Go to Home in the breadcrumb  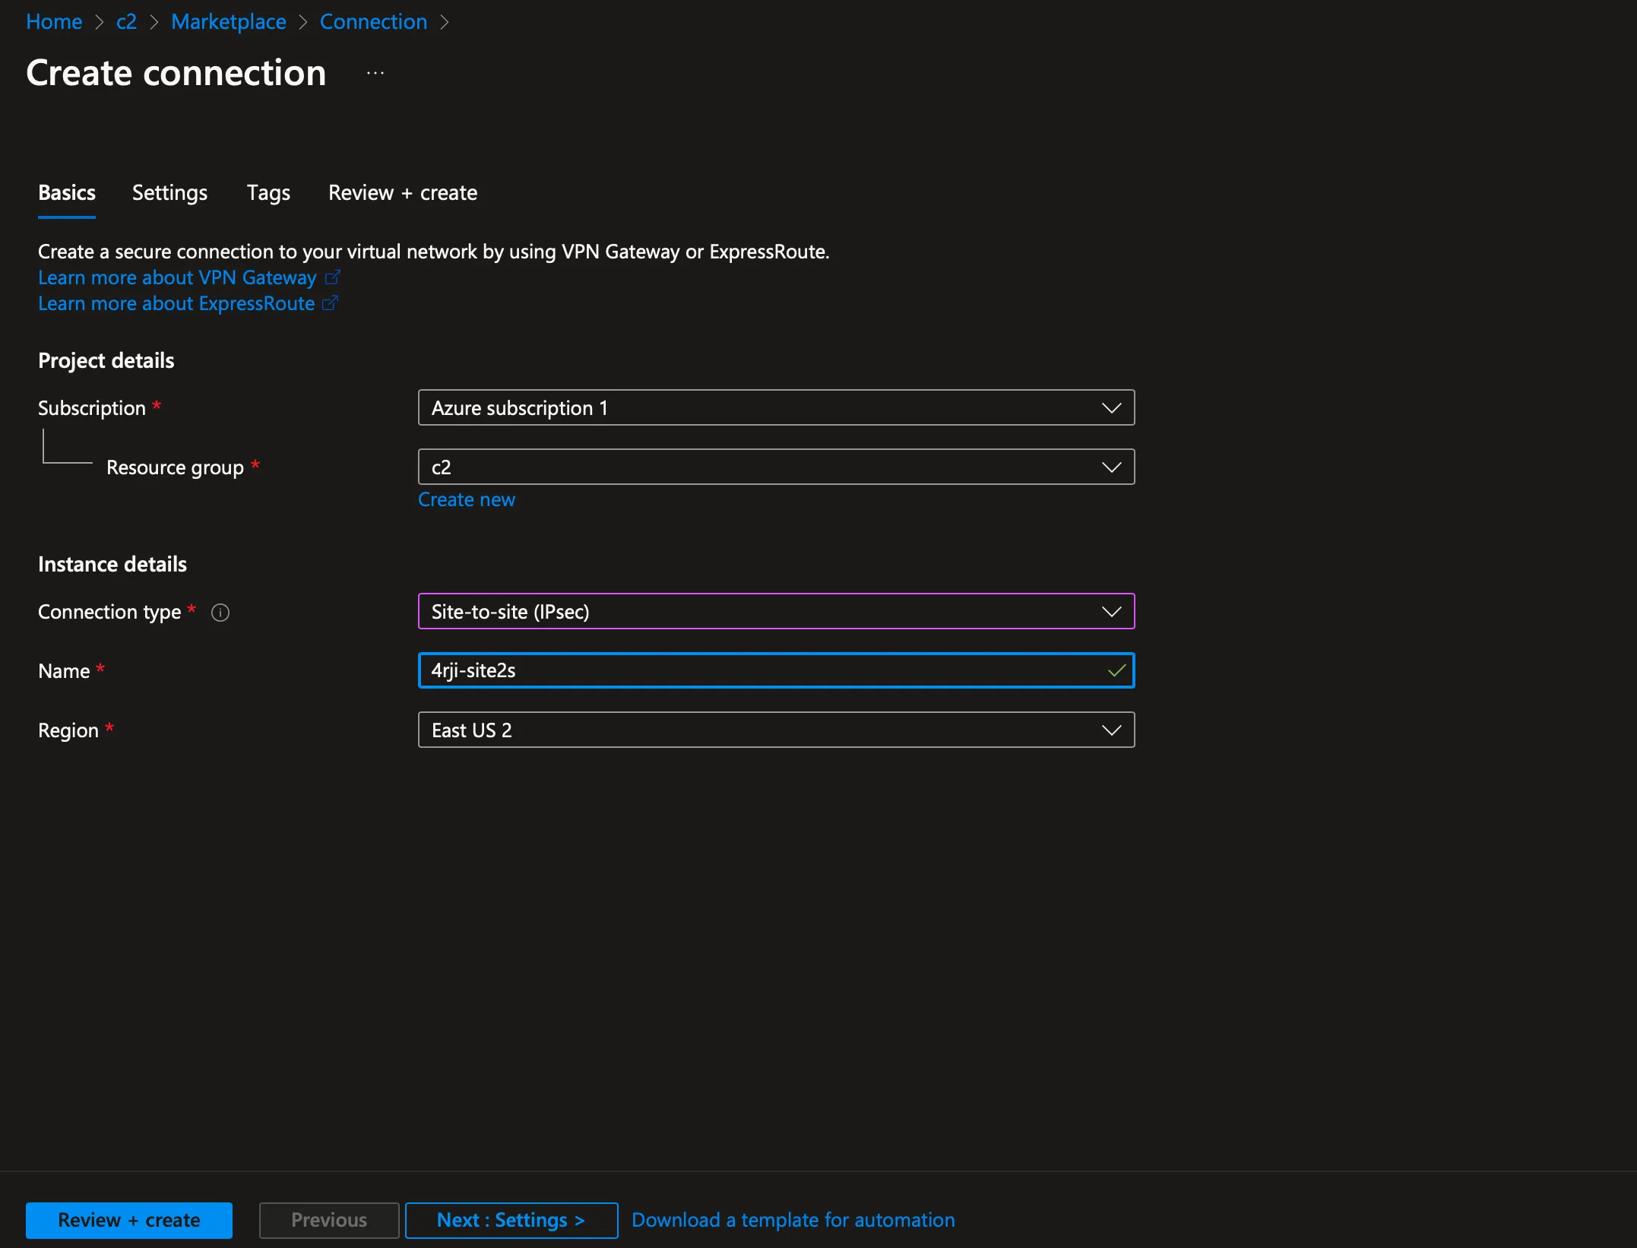coord(54,21)
